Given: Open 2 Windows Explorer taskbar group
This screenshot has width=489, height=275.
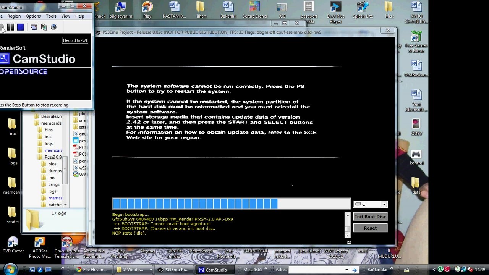Looking at the screenshot, I should tap(134, 270).
